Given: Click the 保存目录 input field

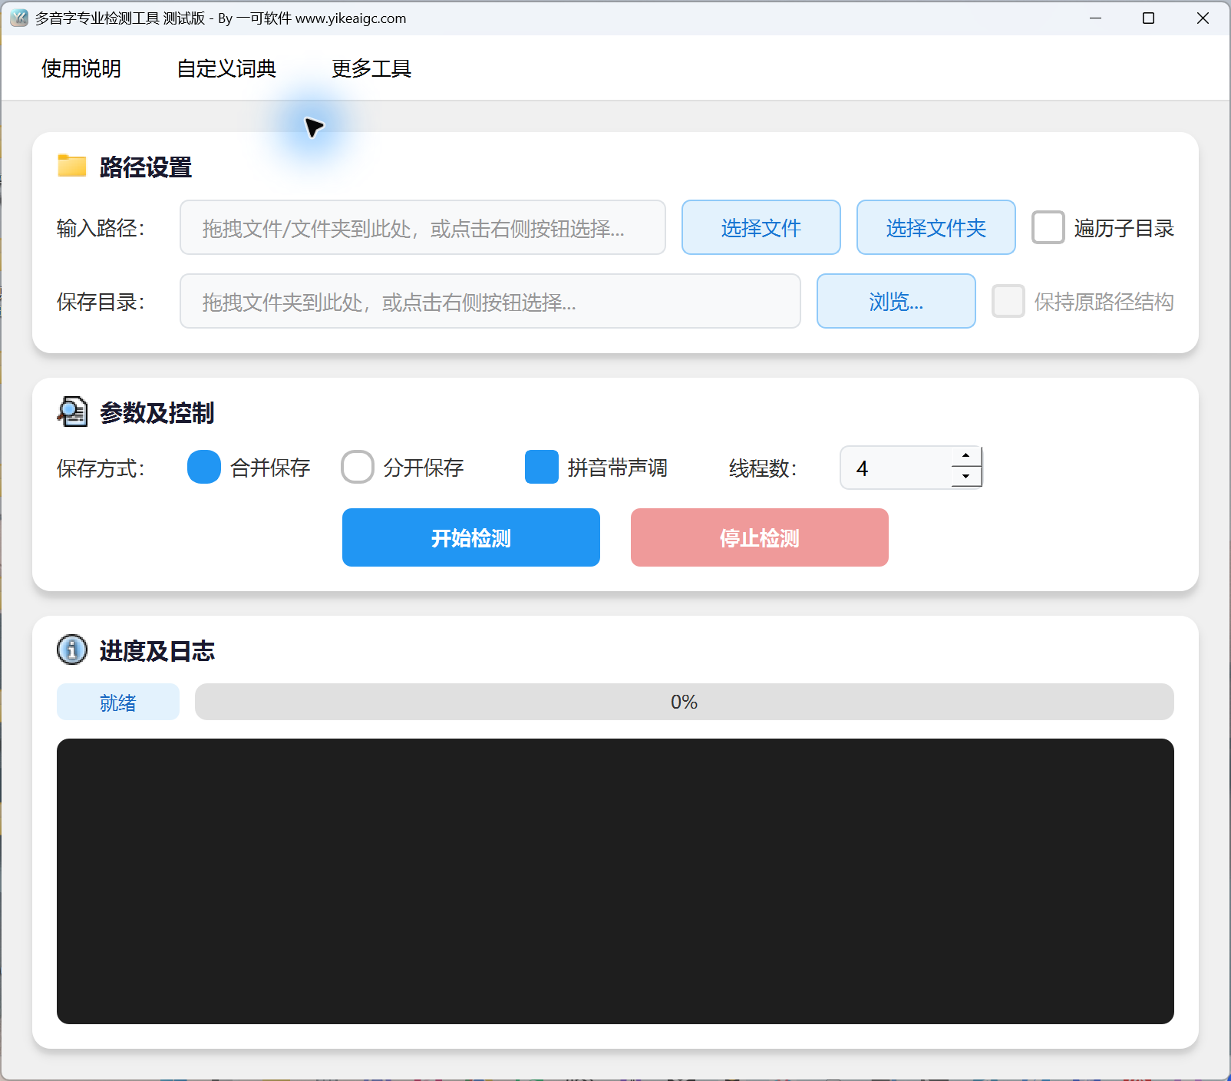Looking at the screenshot, I should 490,301.
